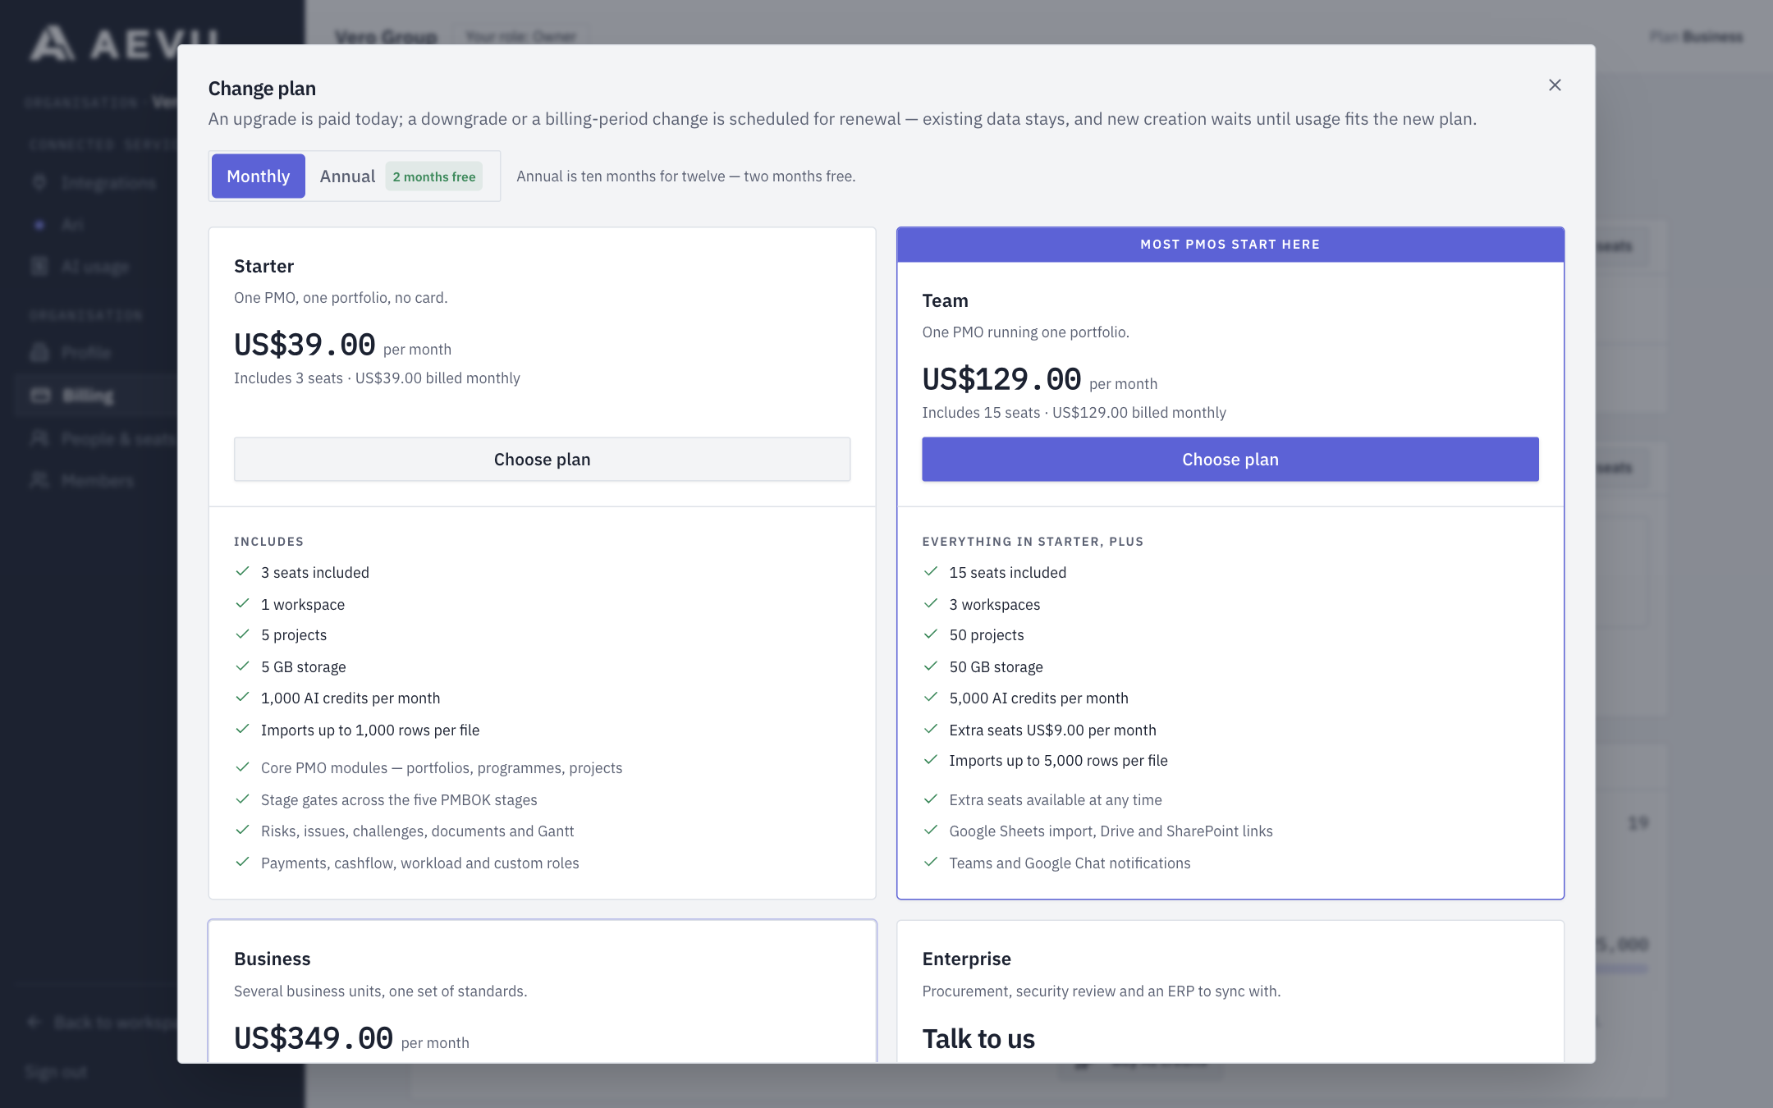Click check icon beside '50 GB storage'
This screenshot has width=1773, height=1108.
930,666
